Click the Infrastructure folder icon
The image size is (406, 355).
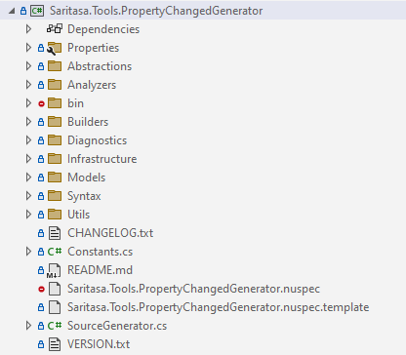tap(55, 159)
